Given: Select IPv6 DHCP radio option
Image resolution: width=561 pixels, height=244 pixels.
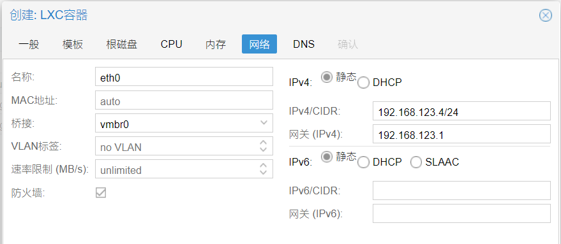Looking at the screenshot, I should click(363, 162).
